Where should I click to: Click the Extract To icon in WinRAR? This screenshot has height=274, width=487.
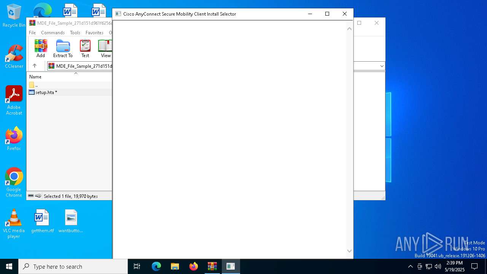pyautogui.click(x=63, y=49)
